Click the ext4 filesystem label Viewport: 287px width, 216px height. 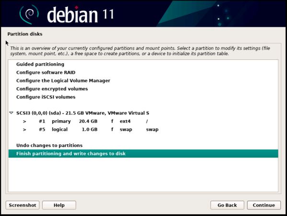click(125, 121)
